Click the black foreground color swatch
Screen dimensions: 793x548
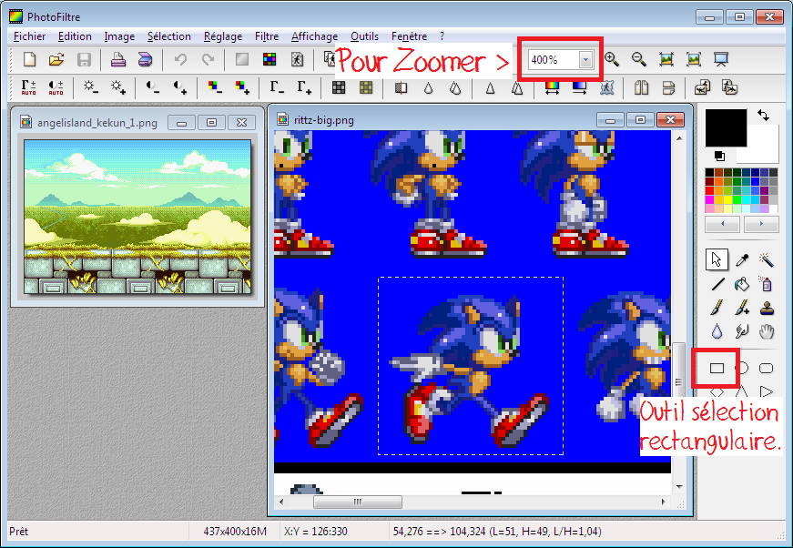725,127
